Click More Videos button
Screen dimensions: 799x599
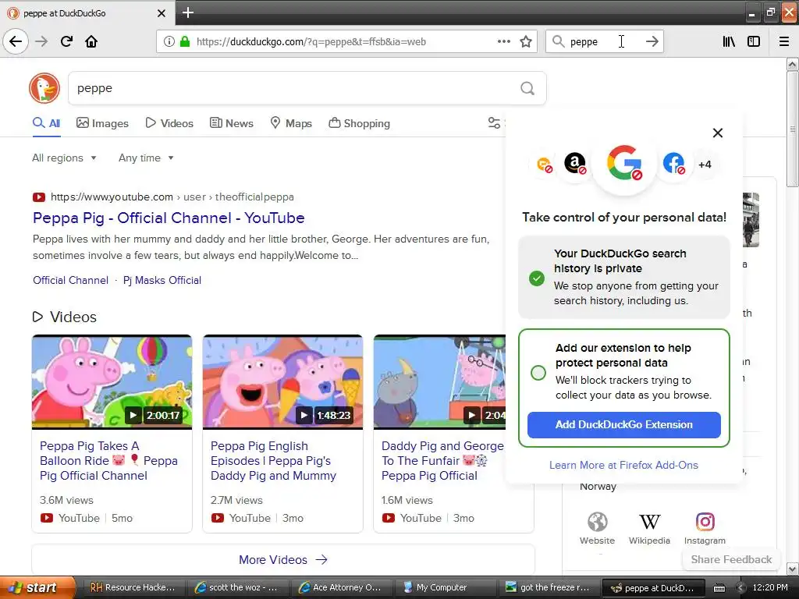pyautogui.click(x=283, y=560)
